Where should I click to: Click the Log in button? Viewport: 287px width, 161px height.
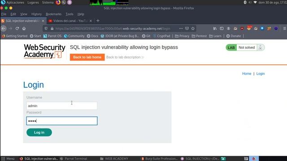[39, 132]
